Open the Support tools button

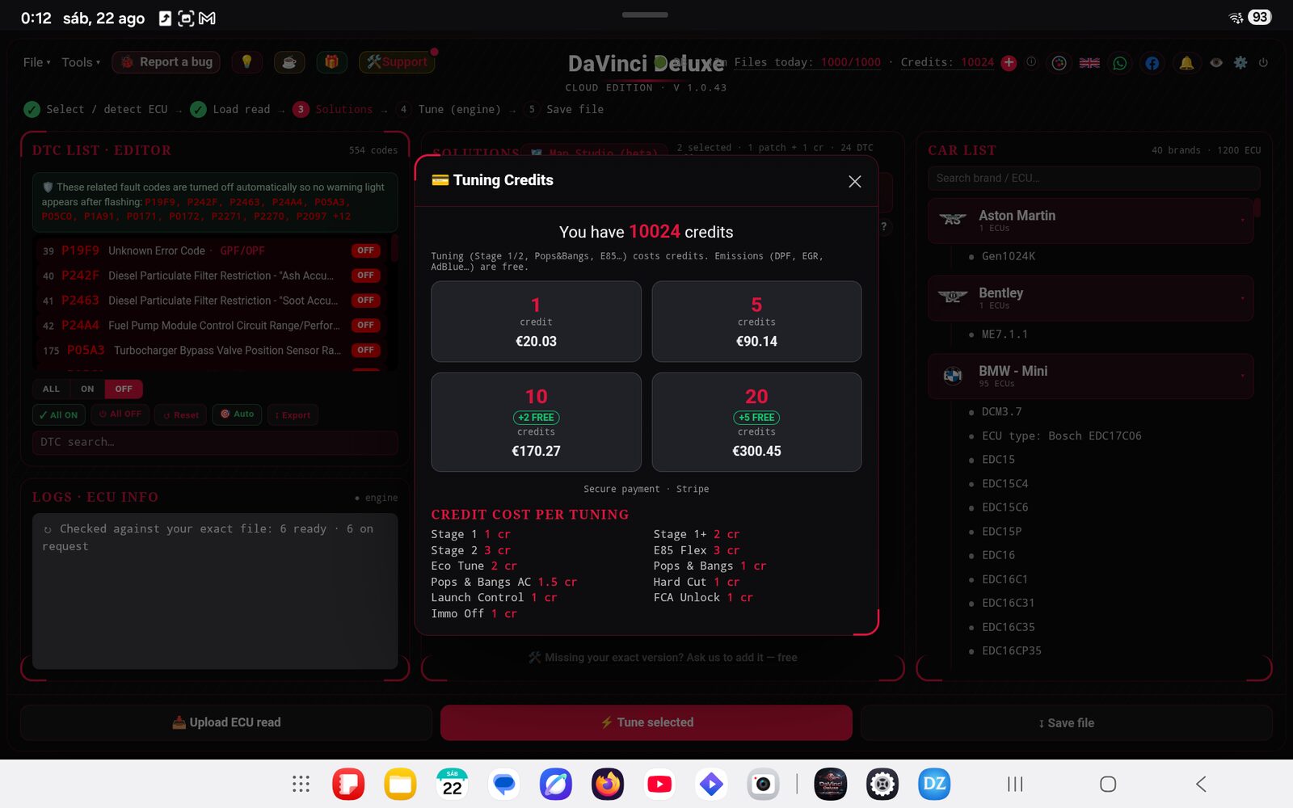pos(397,62)
